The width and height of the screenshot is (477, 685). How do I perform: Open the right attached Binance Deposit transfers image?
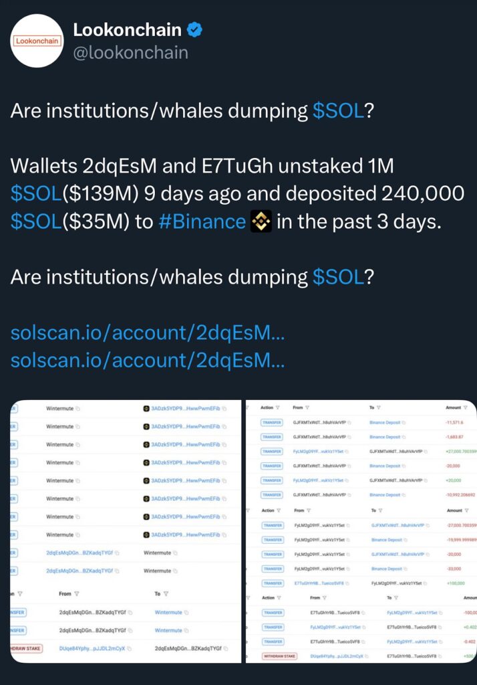click(361, 531)
